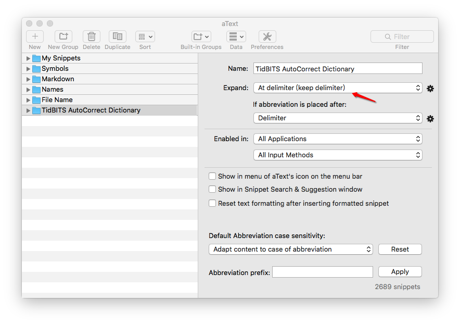Open the Built-in Groups menu
The width and height of the screenshot is (460, 324).
tap(201, 36)
